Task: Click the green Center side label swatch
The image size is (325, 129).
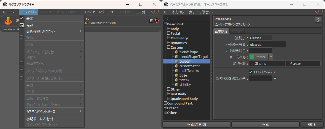Action: [252, 57]
